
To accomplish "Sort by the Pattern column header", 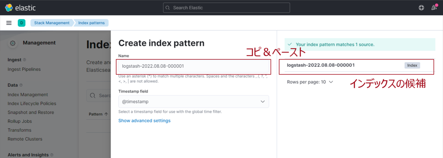I will pos(99,114).
